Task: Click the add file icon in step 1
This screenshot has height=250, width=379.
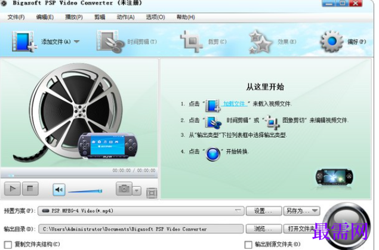Action: click(x=212, y=106)
